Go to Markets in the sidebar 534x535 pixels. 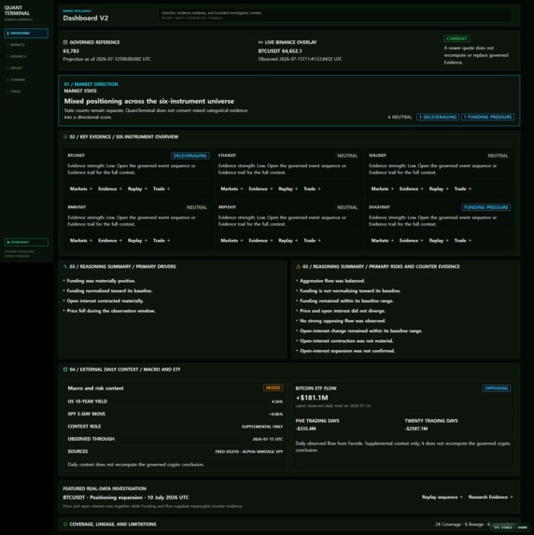[26, 45]
